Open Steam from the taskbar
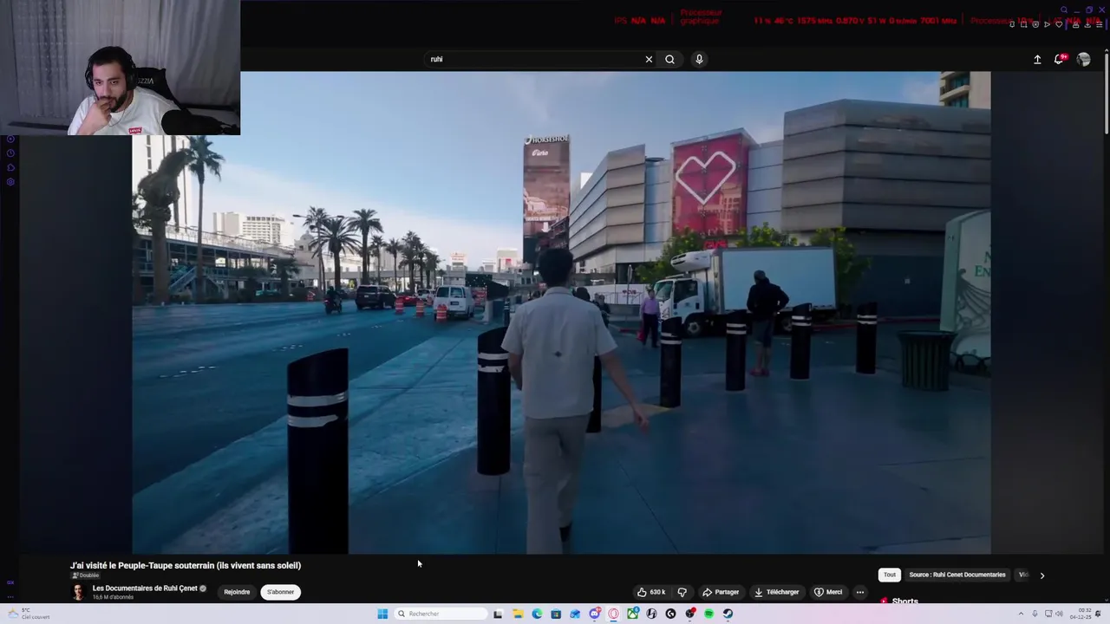This screenshot has height=624, width=1110. tap(728, 614)
